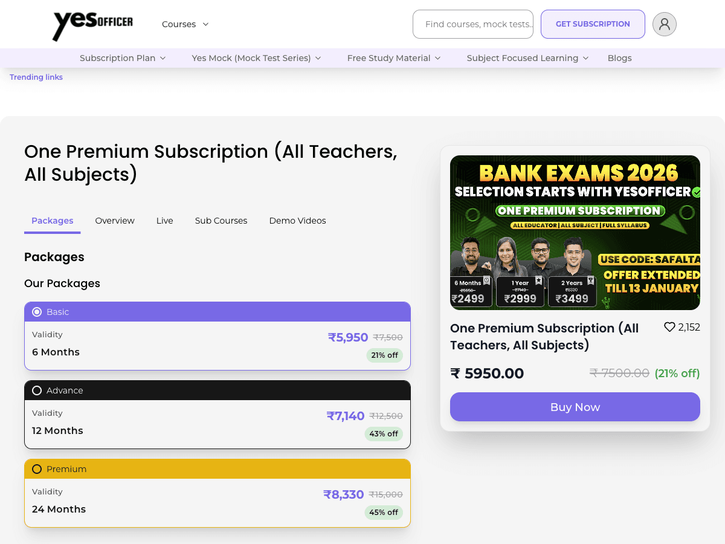Open the Free Study Material dropdown
The width and height of the screenshot is (725, 544).
coord(394,58)
